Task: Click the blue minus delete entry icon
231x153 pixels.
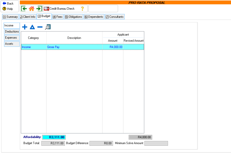Action: 40,27
